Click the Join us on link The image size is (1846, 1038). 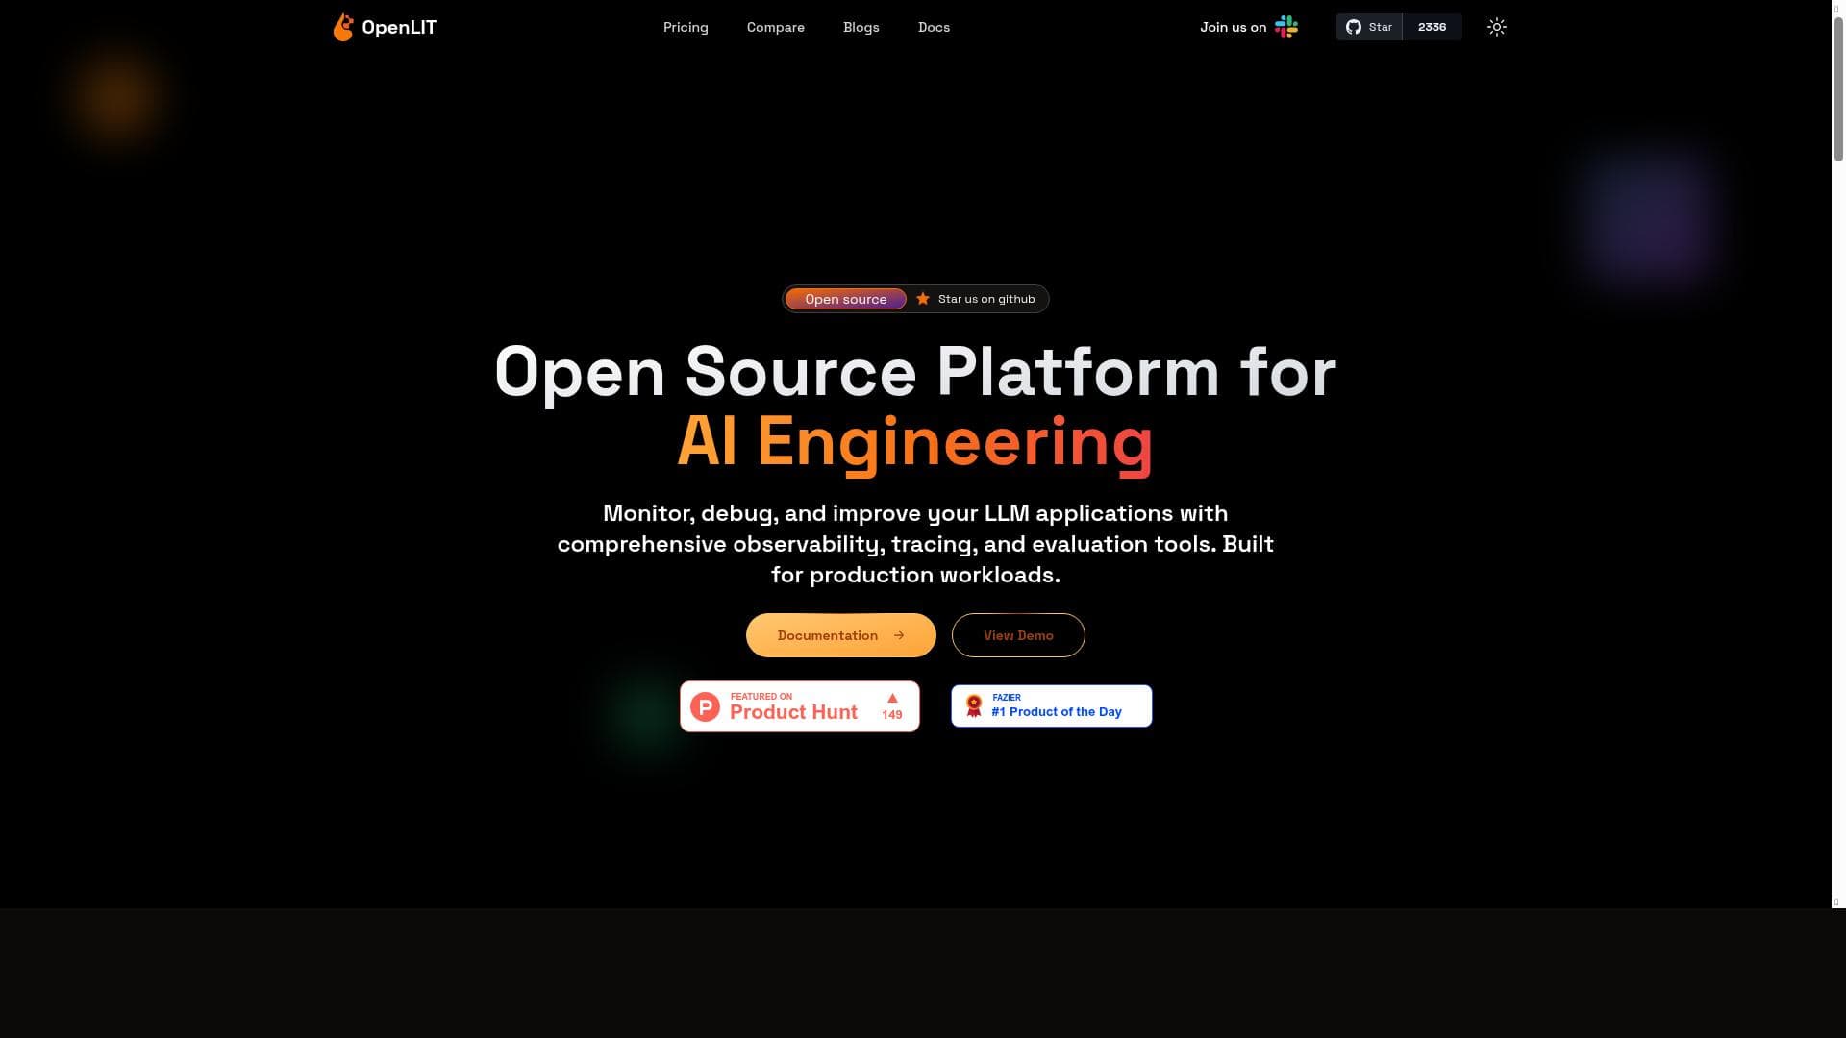[1234, 27]
